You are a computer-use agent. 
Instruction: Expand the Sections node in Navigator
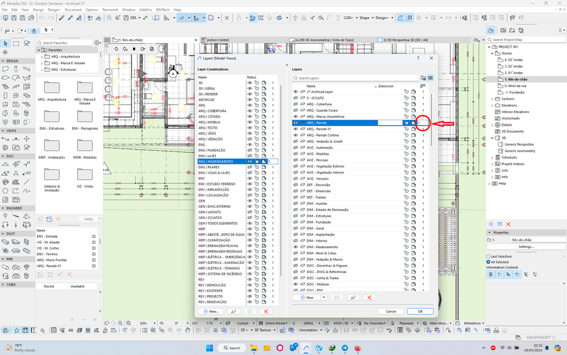point(492,99)
